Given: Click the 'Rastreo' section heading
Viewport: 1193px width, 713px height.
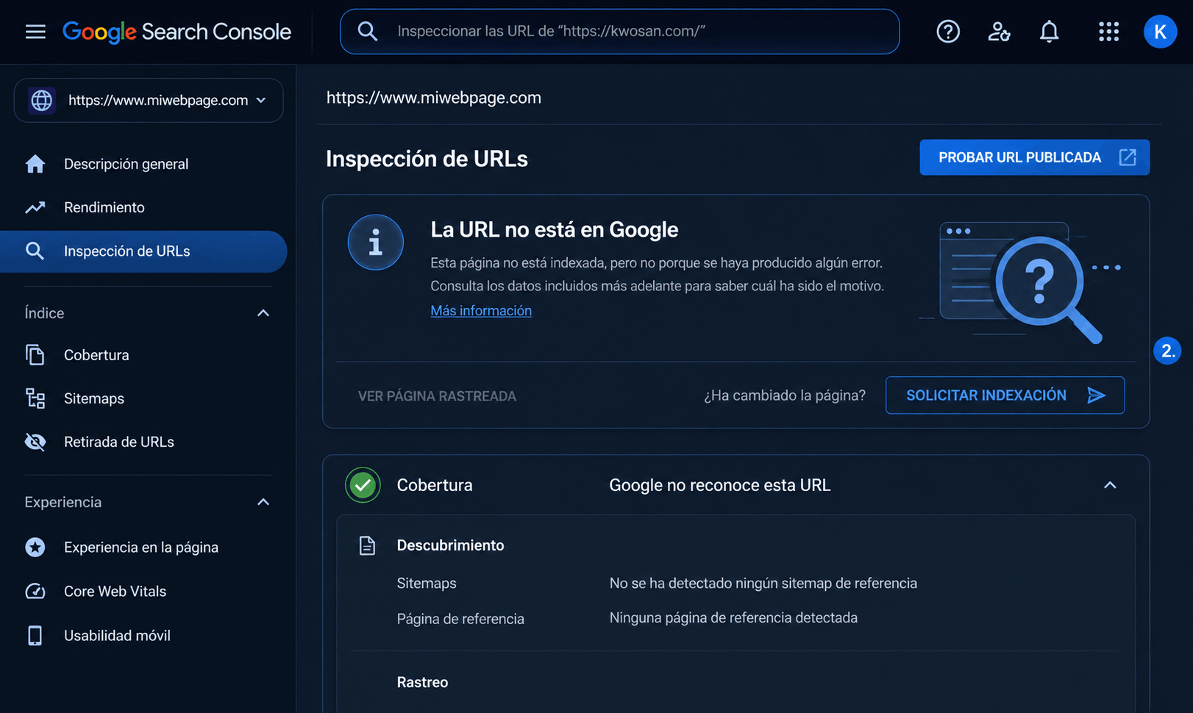Looking at the screenshot, I should point(422,683).
